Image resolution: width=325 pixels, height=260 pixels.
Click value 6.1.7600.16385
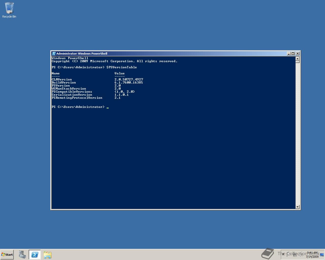click(x=129, y=83)
